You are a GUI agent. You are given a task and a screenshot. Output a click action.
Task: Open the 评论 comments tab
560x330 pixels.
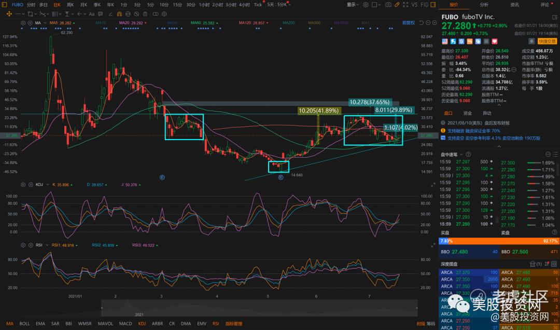pos(544,5)
